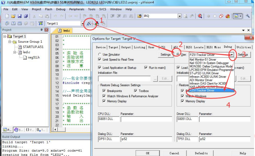This screenshot has width=255, height=156.
Task: Click the Cut scissors icon
Action: [x=34, y=16]
